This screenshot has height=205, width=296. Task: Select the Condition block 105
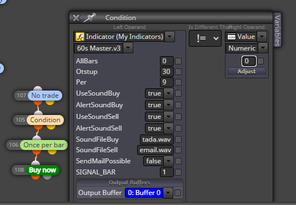pos(45,120)
